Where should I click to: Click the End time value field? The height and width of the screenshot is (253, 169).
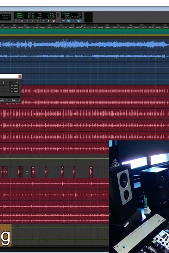[x=50, y=15]
